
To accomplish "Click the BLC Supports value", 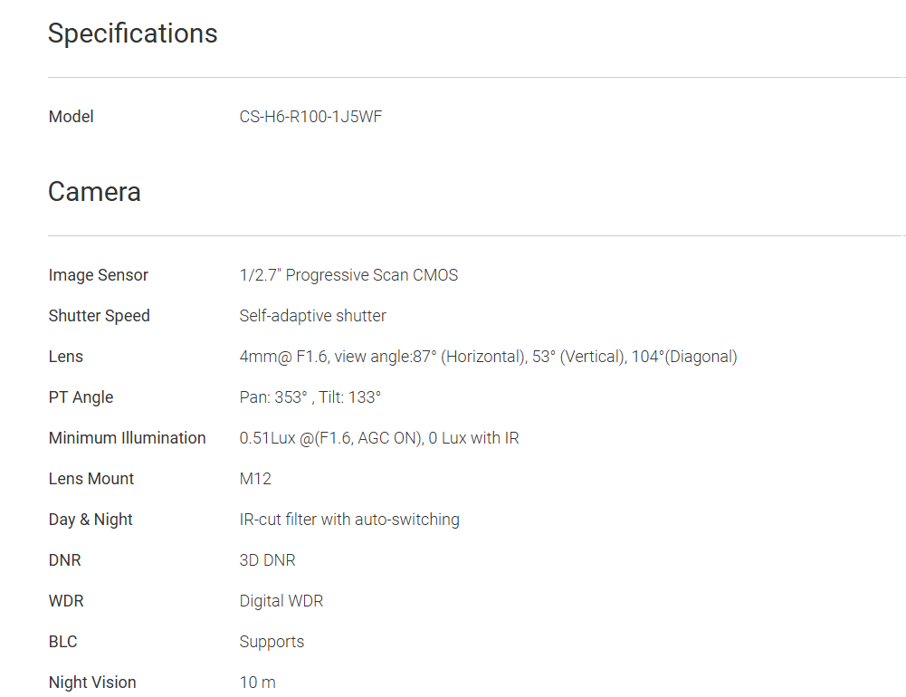I will point(272,642).
